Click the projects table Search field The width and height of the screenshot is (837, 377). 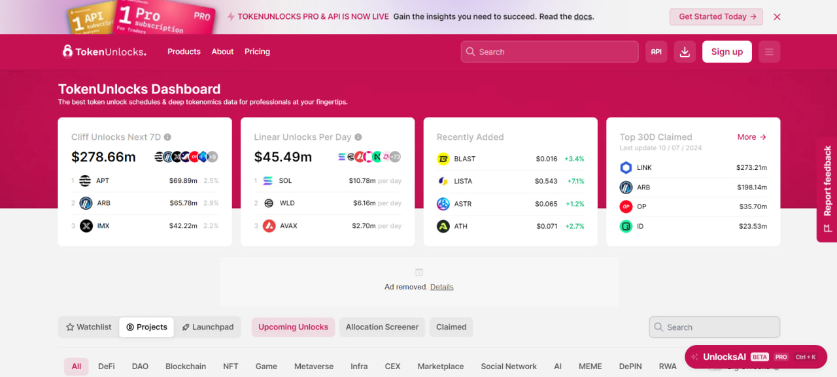point(714,327)
